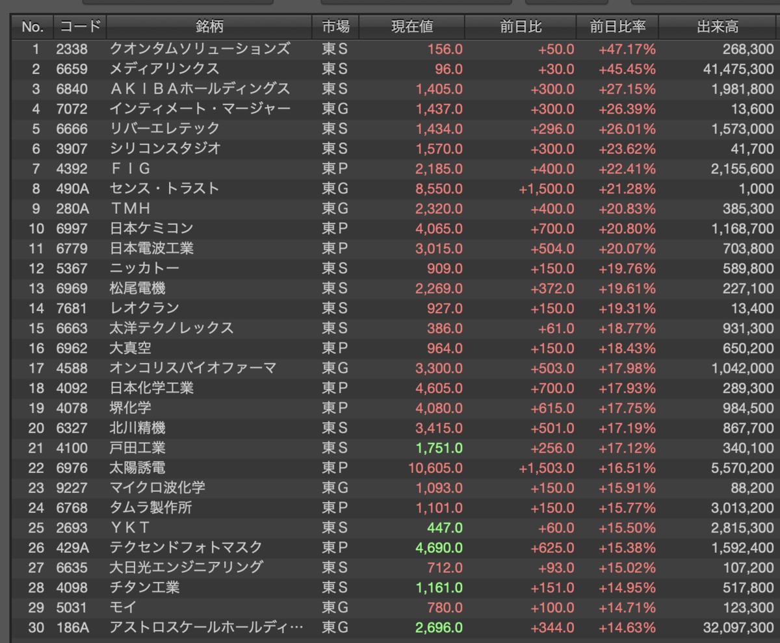Select 堺化学 stock name
780x643 pixels.
pyautogui.click(x=131, y=408)
